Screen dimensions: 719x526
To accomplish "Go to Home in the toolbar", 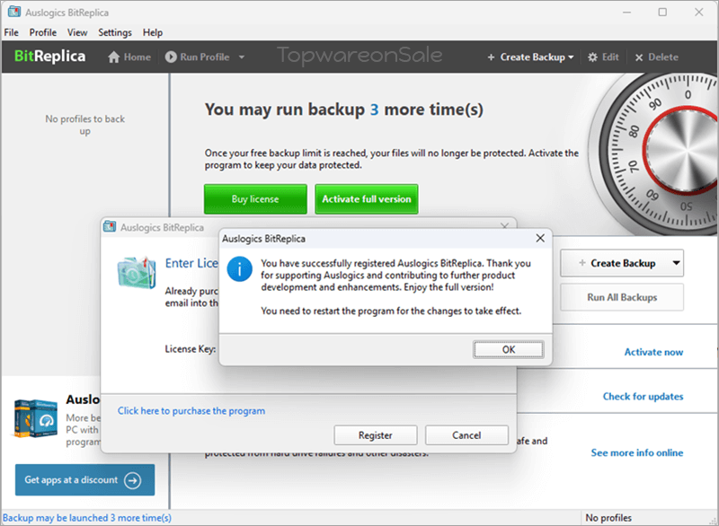I will click(x=129, y=57).
